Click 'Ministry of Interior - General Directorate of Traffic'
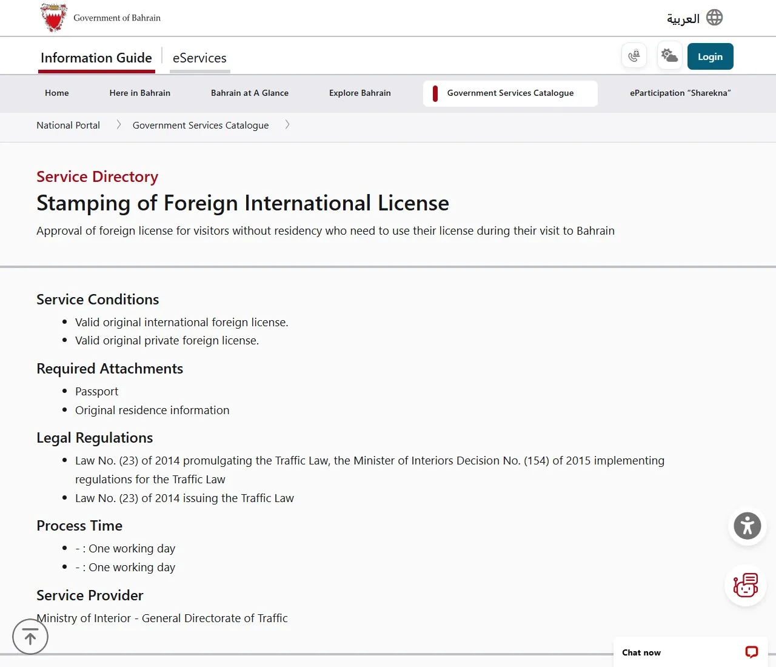The image size is (776, 667). pyautogui.click(x=162, y=618)
